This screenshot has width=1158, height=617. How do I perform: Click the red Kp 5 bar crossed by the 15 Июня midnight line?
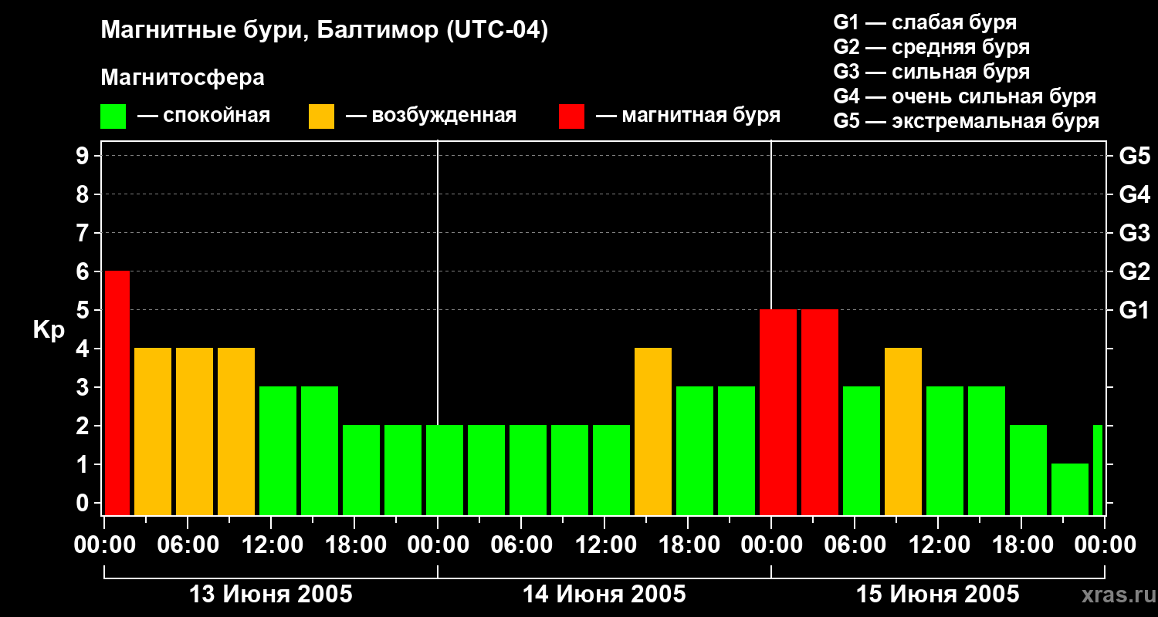tap(778, 412)
